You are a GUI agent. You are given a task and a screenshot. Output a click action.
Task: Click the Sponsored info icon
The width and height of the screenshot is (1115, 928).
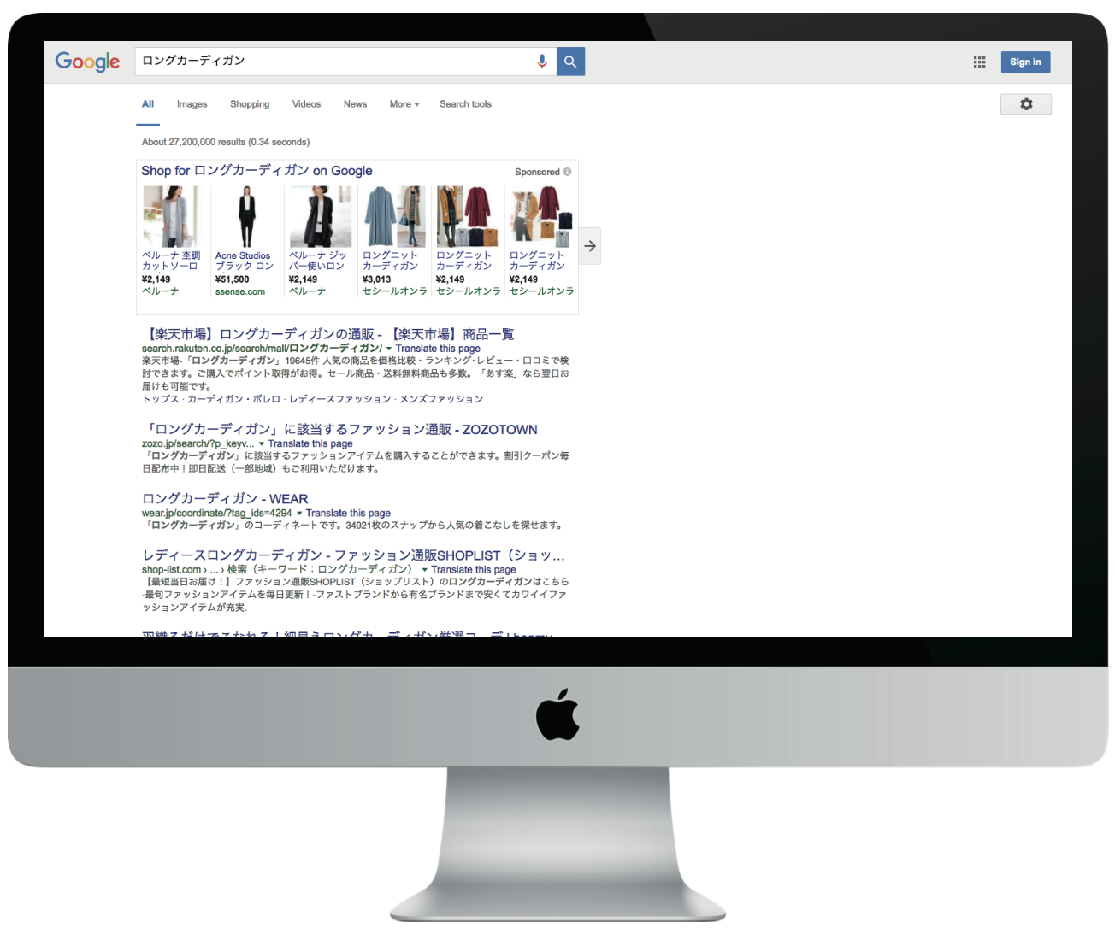tap(567, 172)
